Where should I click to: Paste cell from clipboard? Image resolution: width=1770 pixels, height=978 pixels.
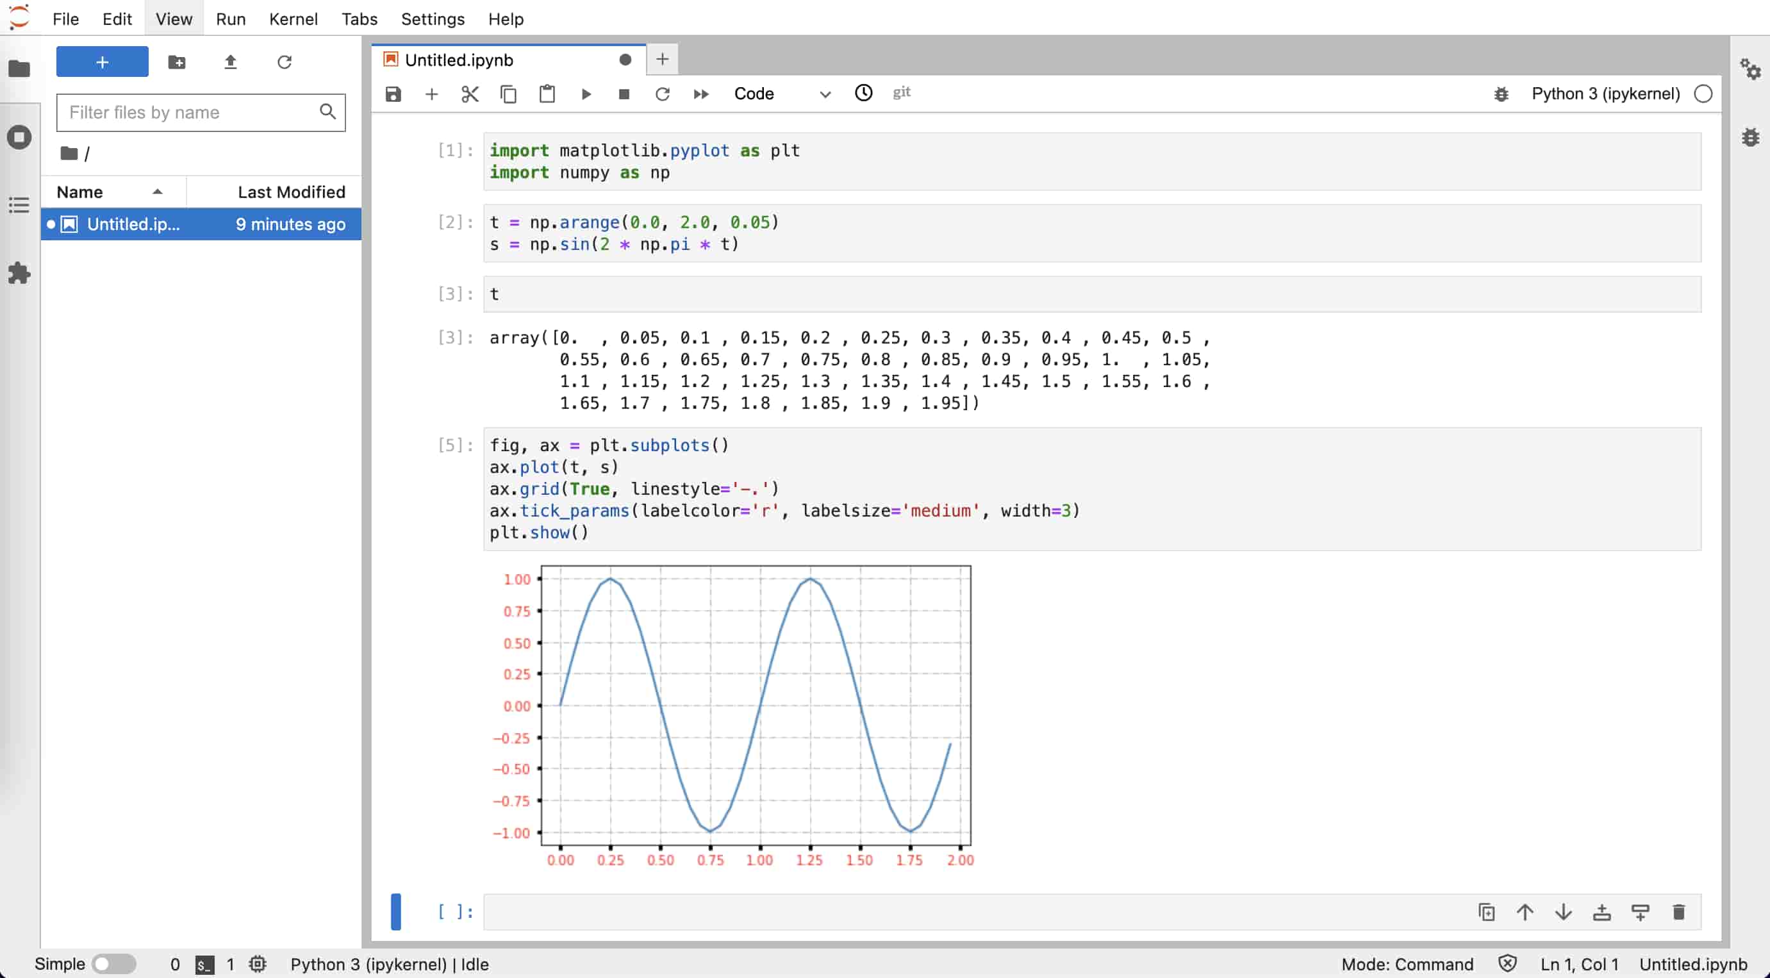click(x=547, y=94)
